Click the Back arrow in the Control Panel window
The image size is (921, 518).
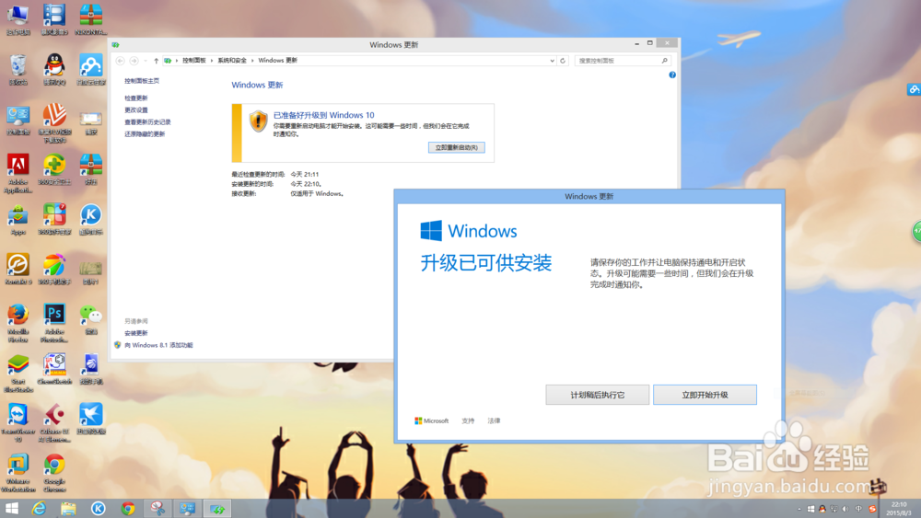tap(120, 61)
